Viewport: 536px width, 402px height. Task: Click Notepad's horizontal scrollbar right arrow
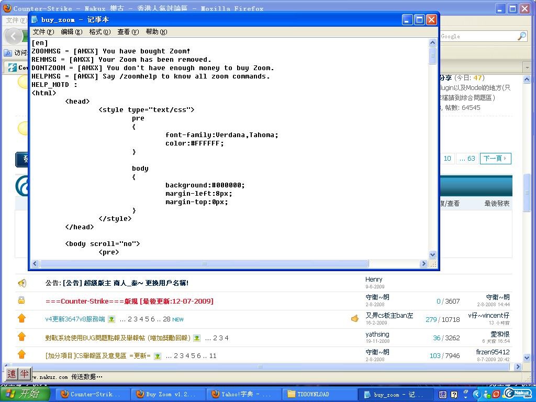coord(424,264)
